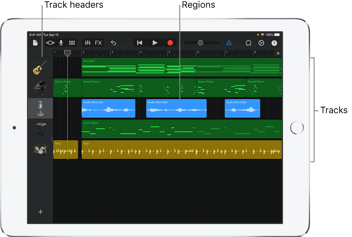Open the Loop Browser
This screenshot has width=352, height=237.
248,42
